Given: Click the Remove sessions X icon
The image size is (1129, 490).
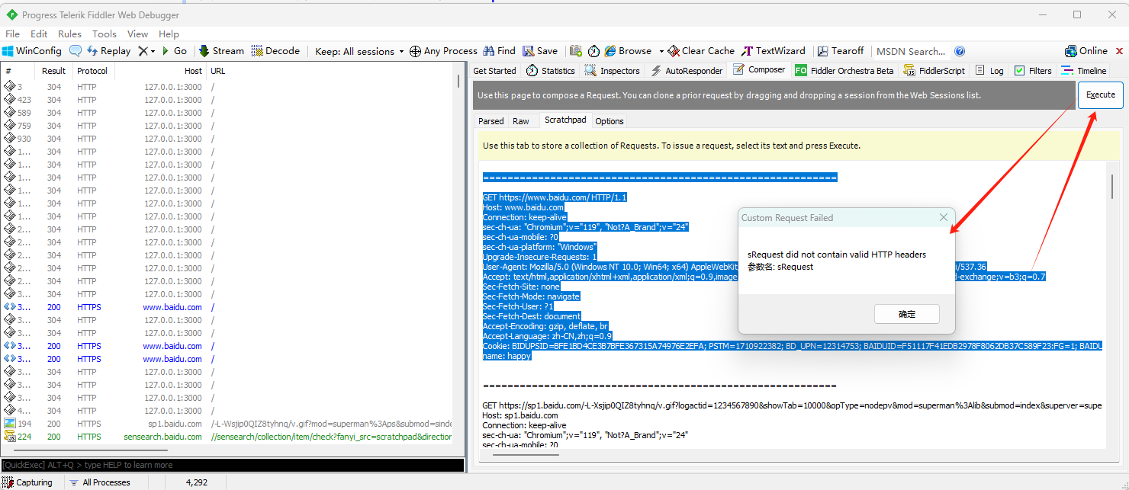Looking at the screenshot, I should [x=143, y=51].
